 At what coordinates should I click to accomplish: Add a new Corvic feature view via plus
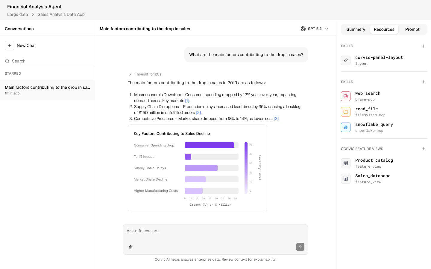tap(423, 149)
